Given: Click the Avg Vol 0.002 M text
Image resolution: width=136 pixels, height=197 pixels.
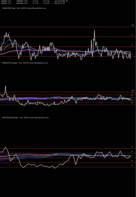Looking at the screenshot, I should click(61, 1).
